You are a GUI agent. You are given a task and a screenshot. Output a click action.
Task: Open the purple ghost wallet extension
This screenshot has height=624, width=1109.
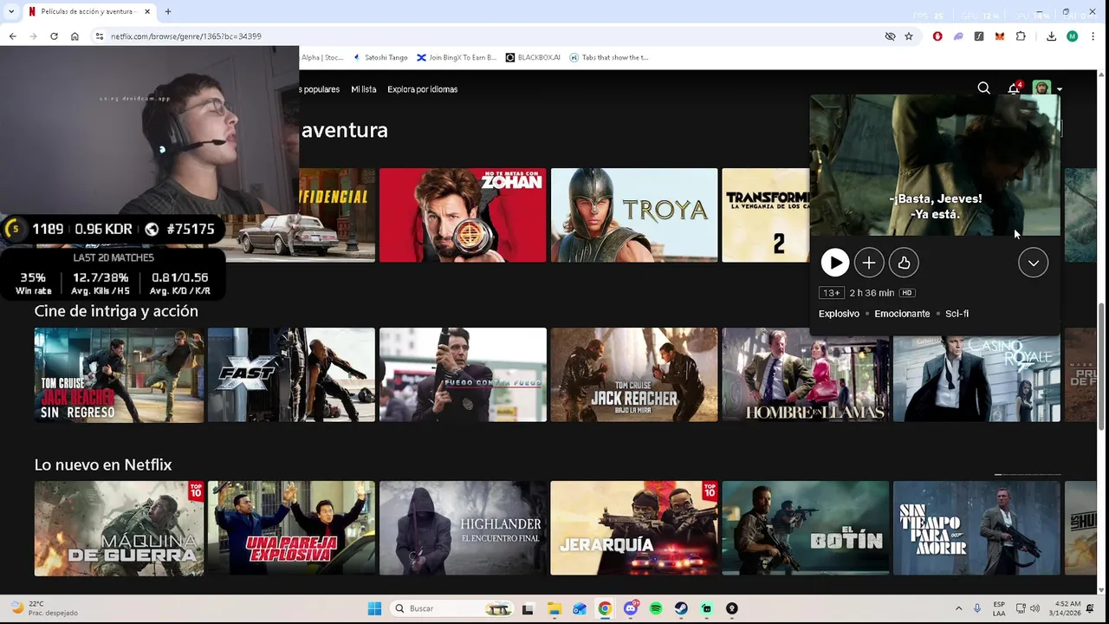(x=958, y=36)
